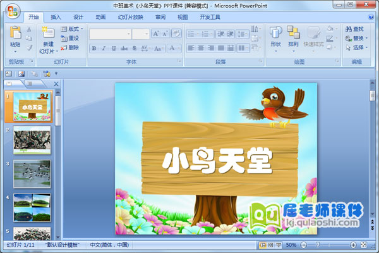379x253 pixels.
Task: Open the 动画 ribbon tab
Action: pyautogui.click(x=100, y=17)
